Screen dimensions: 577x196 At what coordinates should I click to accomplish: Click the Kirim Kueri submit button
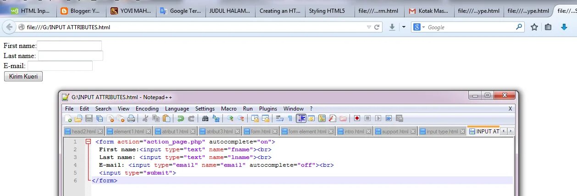[x=23, y=76]
